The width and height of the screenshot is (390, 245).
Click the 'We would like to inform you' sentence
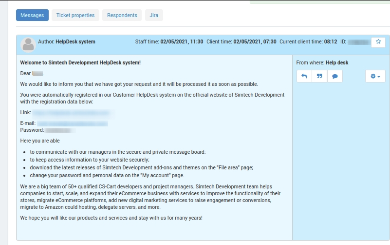click(139, 84)
